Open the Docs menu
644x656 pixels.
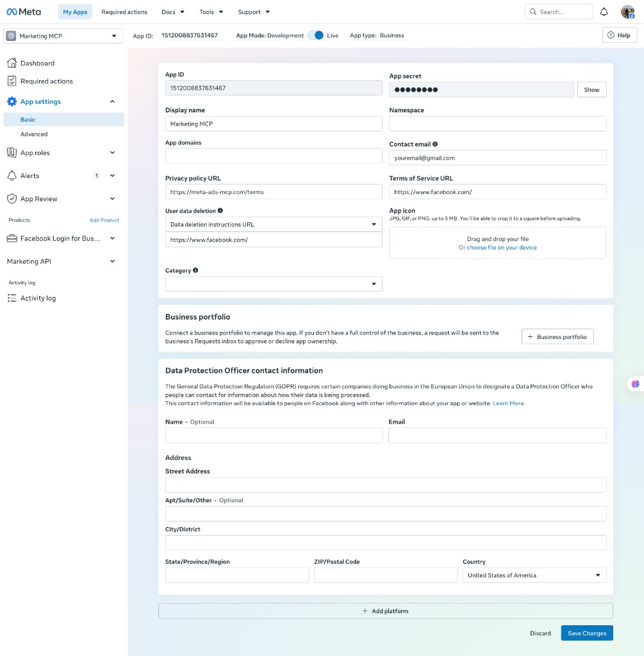[x=173, y=12]
